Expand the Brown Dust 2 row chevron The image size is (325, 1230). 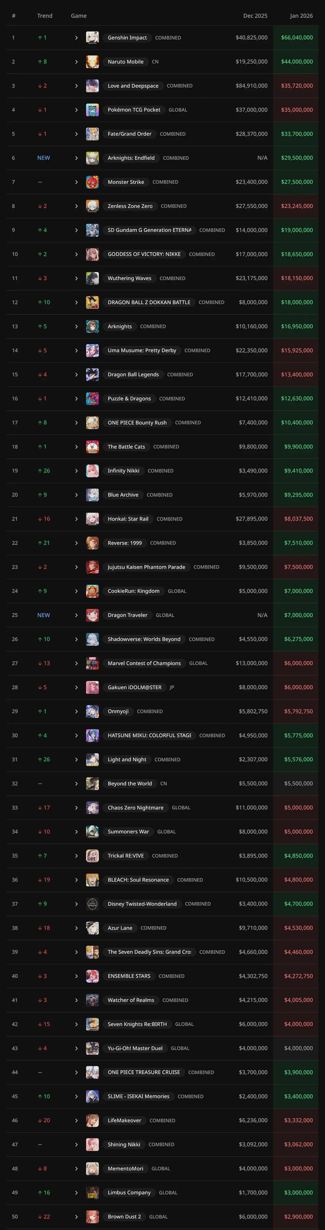(x=76, y=1217)
